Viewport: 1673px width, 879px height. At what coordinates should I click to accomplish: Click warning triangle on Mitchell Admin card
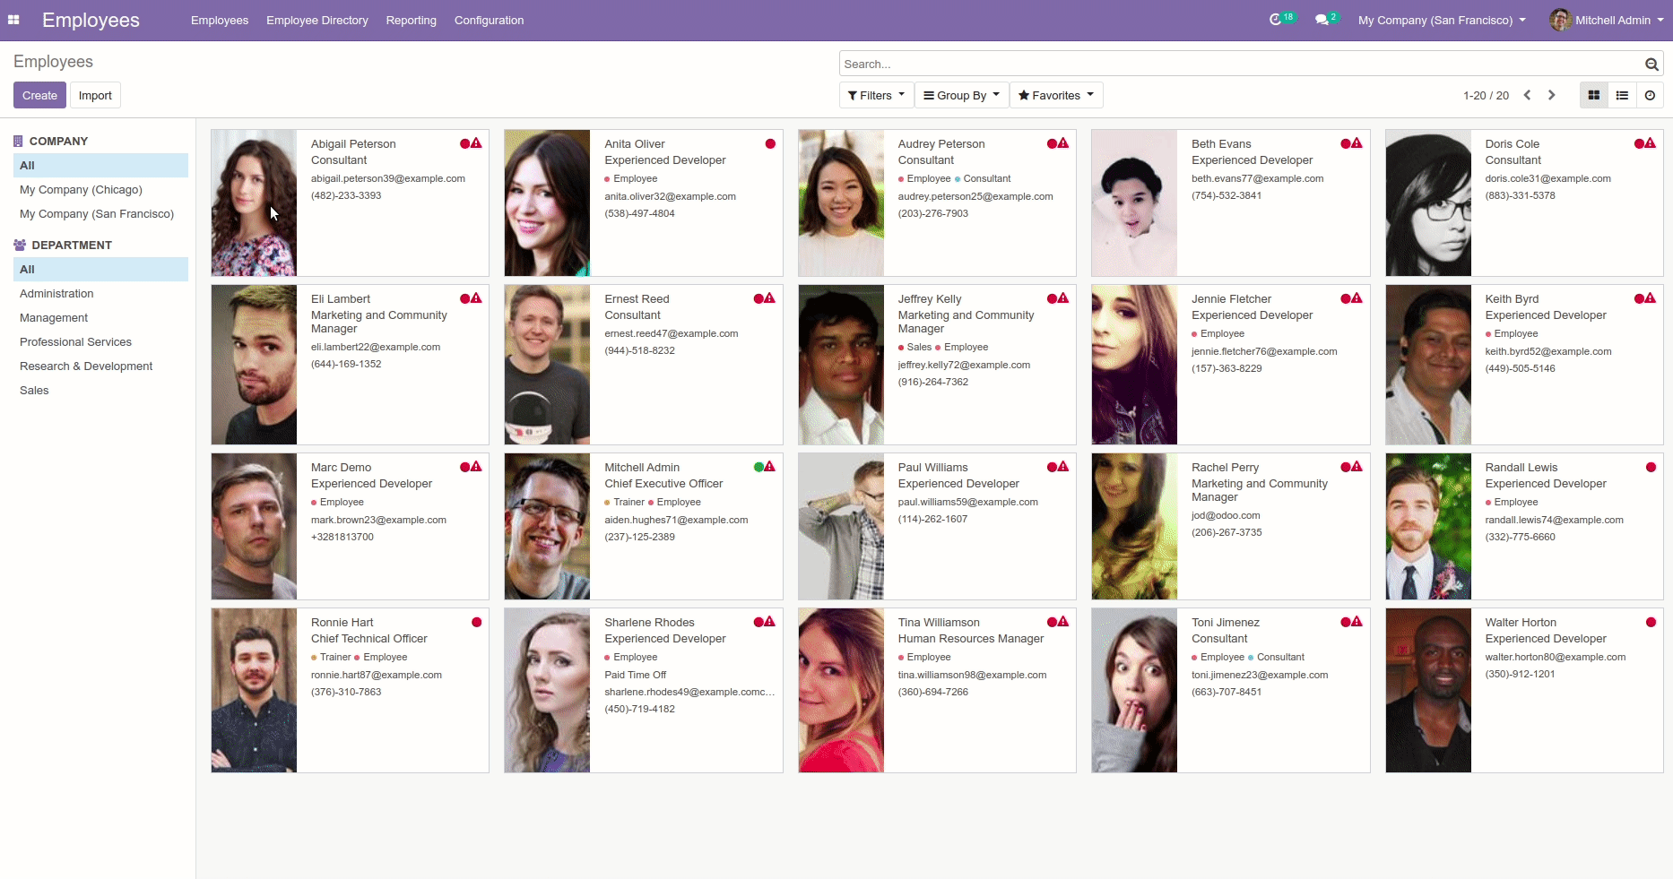(769, 467)
